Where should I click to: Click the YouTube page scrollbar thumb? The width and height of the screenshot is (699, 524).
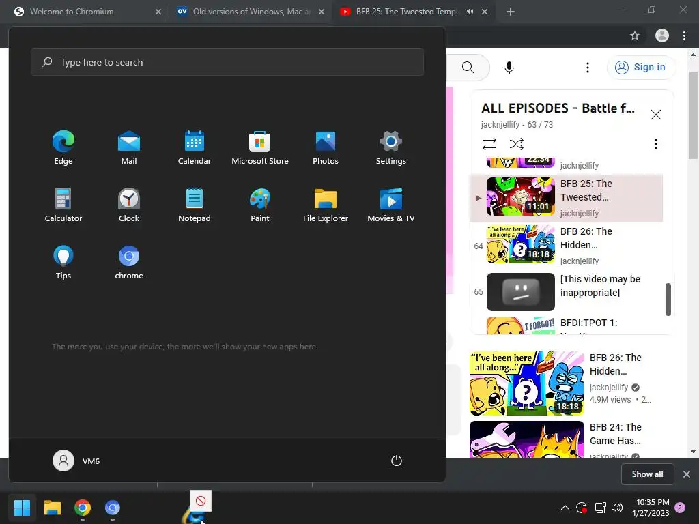tap(693, 115)
